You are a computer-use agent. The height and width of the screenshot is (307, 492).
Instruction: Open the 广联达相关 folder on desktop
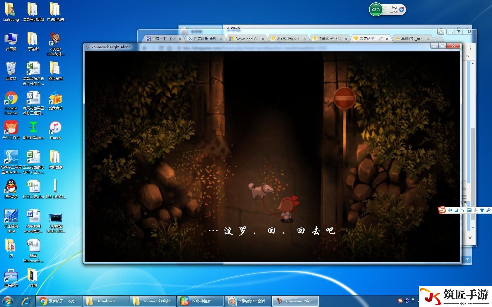55,12
